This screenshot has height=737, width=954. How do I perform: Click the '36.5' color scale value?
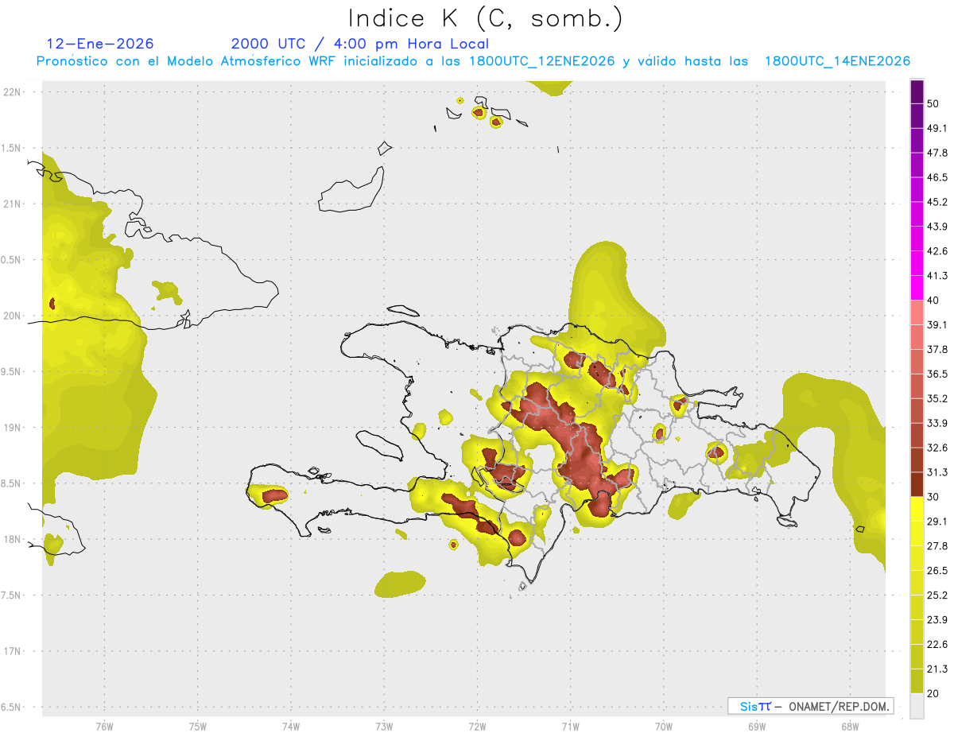coord(937,374)
